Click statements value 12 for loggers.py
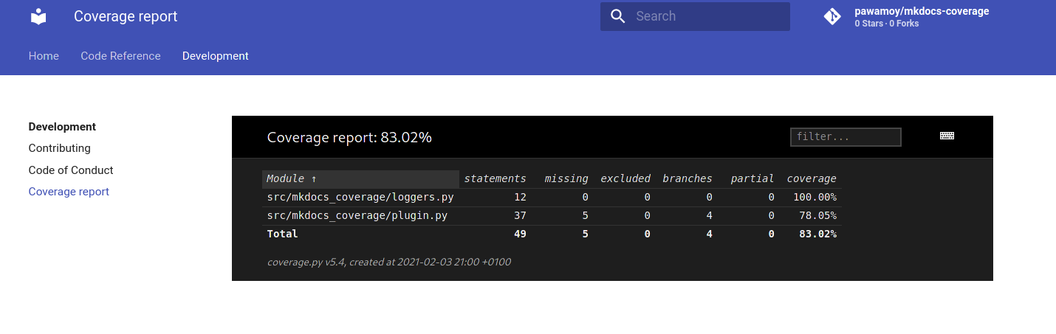The height and width of the screenshot is (334, 1056). click(520, 197)
